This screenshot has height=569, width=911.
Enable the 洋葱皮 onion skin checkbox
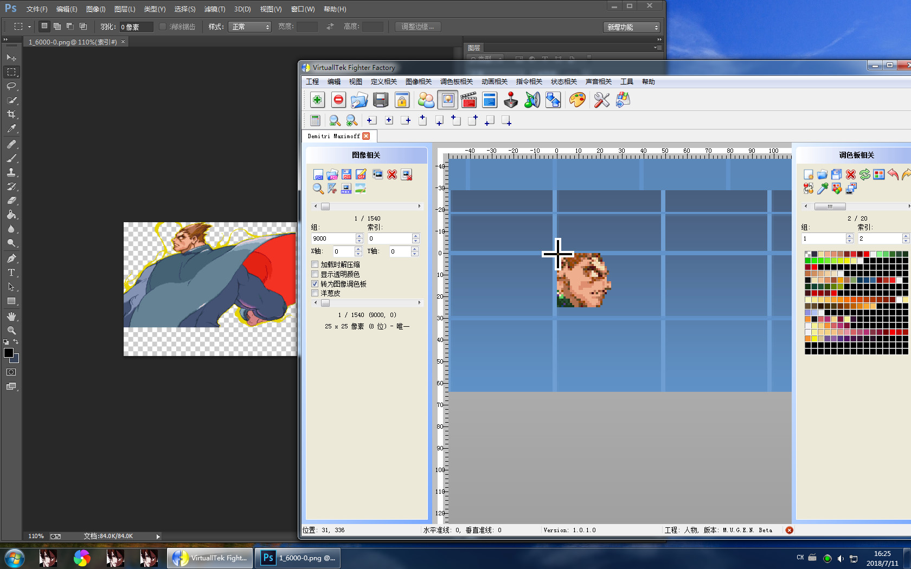315,293
